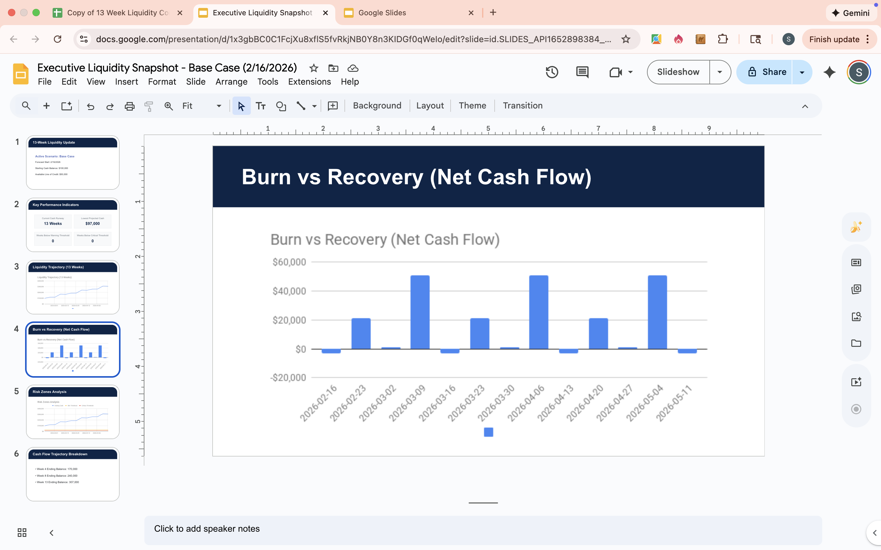
Task: Show the side panel chevron
Action: (874, 533)
